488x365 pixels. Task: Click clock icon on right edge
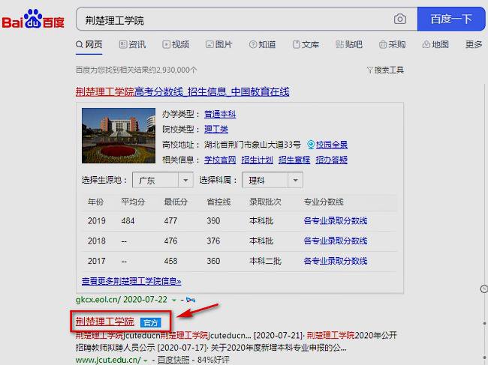(484, 289)
